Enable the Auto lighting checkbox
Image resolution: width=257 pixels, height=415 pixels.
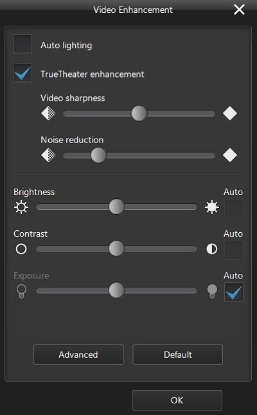click(x=22, y=44)
